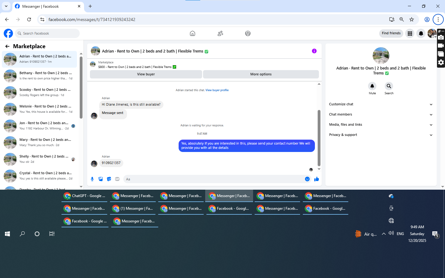
Task: Open the View buyer profile link
Action: (217, 90)
